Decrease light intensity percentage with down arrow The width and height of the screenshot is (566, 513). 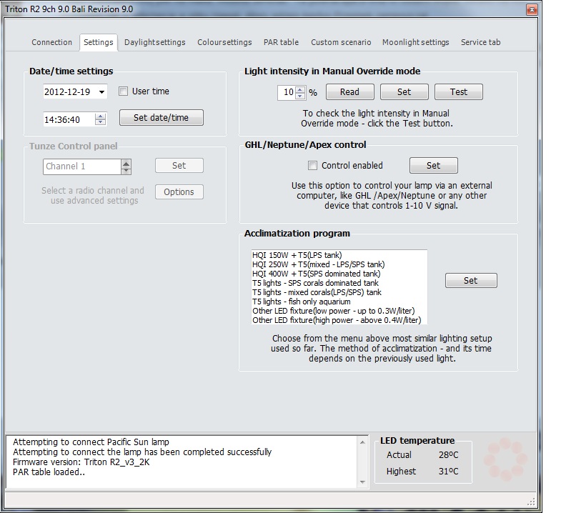coord(300,95)
